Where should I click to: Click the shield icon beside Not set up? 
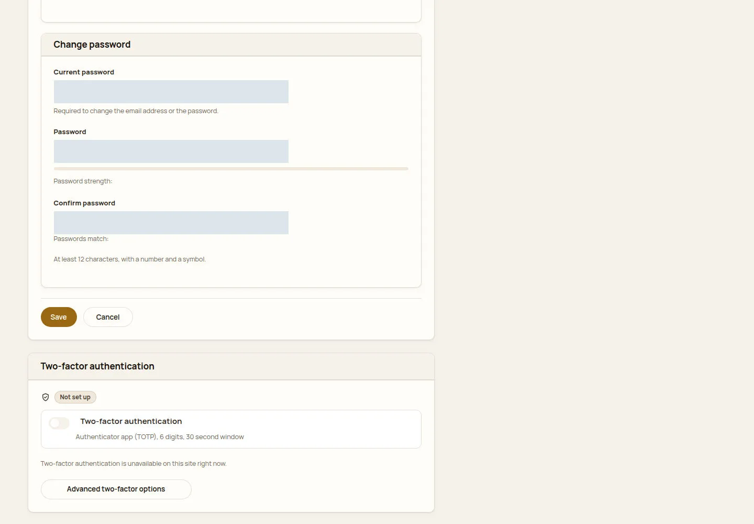(x=46, y=397)
